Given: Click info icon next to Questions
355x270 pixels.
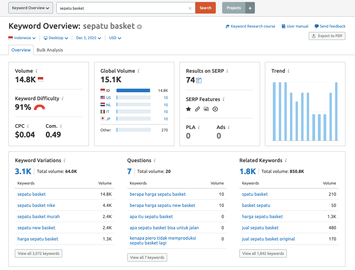Looking at the screenshot, I should pos(155,161).
